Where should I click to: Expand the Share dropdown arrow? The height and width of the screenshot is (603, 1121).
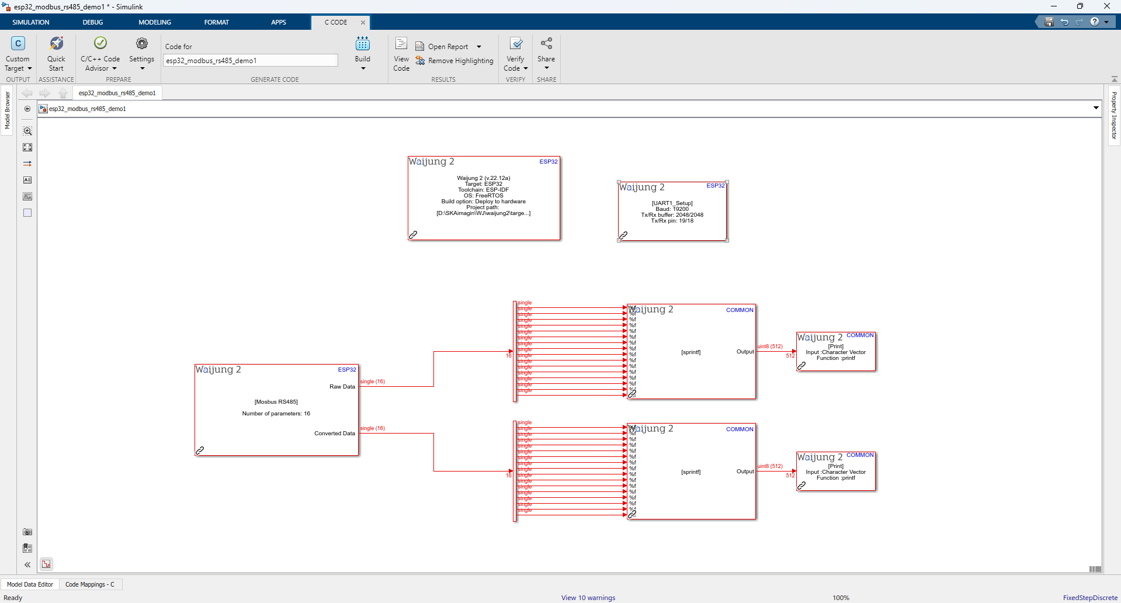click(x=546, y=68)
